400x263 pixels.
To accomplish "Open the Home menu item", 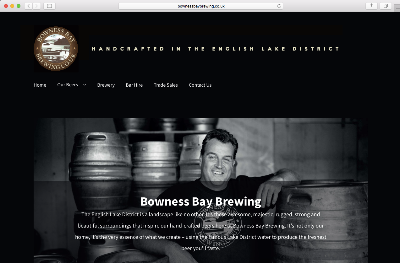I will click(40, 85).
